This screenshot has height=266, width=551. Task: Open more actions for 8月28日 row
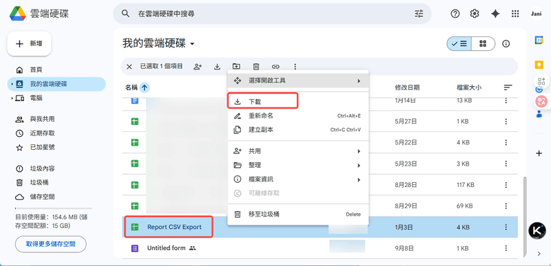(x=506, y=185)
